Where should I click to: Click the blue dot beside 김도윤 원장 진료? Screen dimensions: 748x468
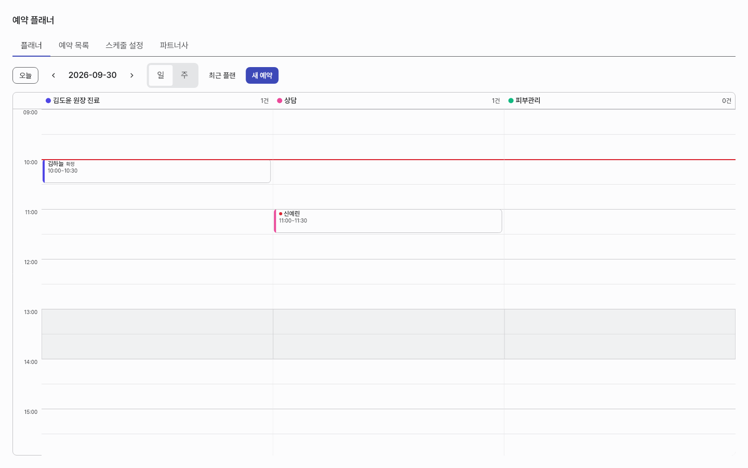click(x=48, y=101)
